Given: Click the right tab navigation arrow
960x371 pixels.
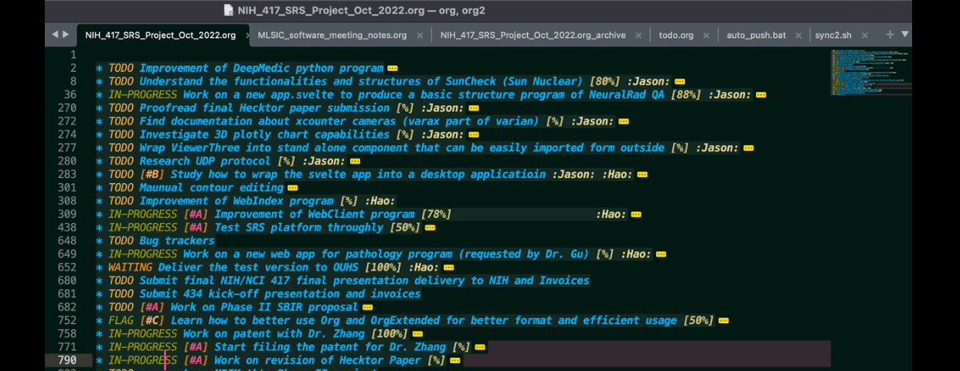Looking at the screenshot, I should 66,35.
